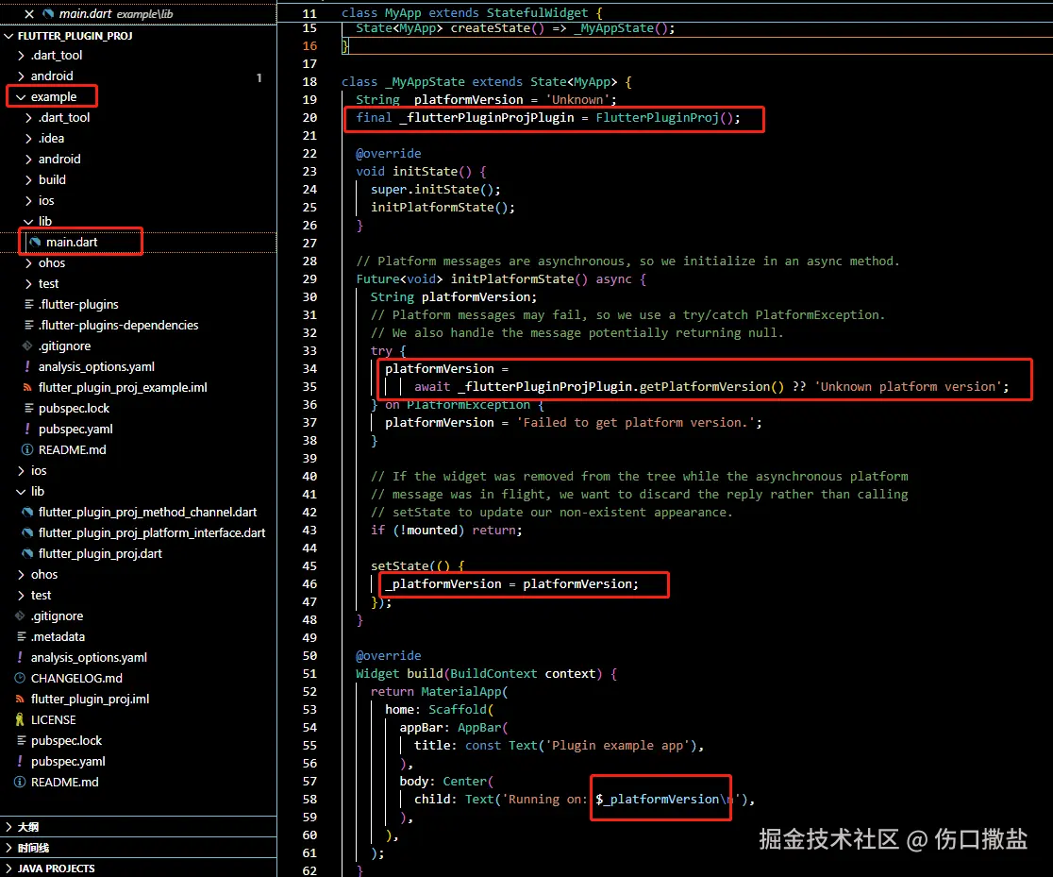This screenshot has width=1053, height=877.
Task: Expand the top-level ohos folder
Action: [21, 575]
